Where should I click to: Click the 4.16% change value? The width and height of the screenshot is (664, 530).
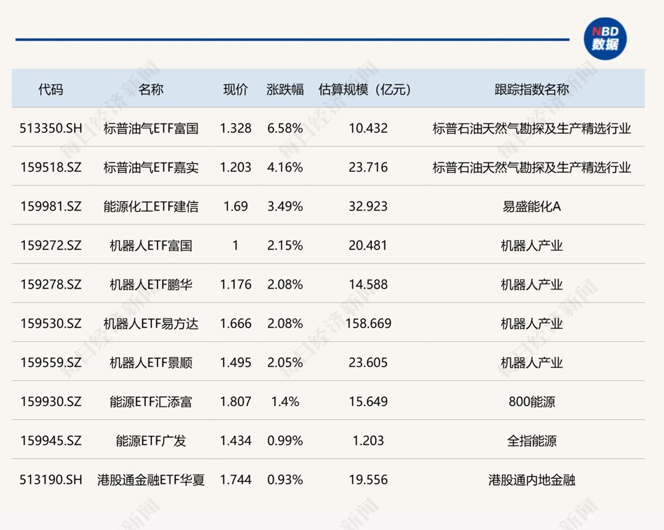click(285, 167)
